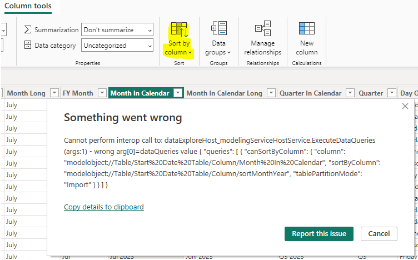Screen dimensions: 418x260
Task: Open filter dropdown for Quarter In Calendar column
Action: (x=350, y=93)
